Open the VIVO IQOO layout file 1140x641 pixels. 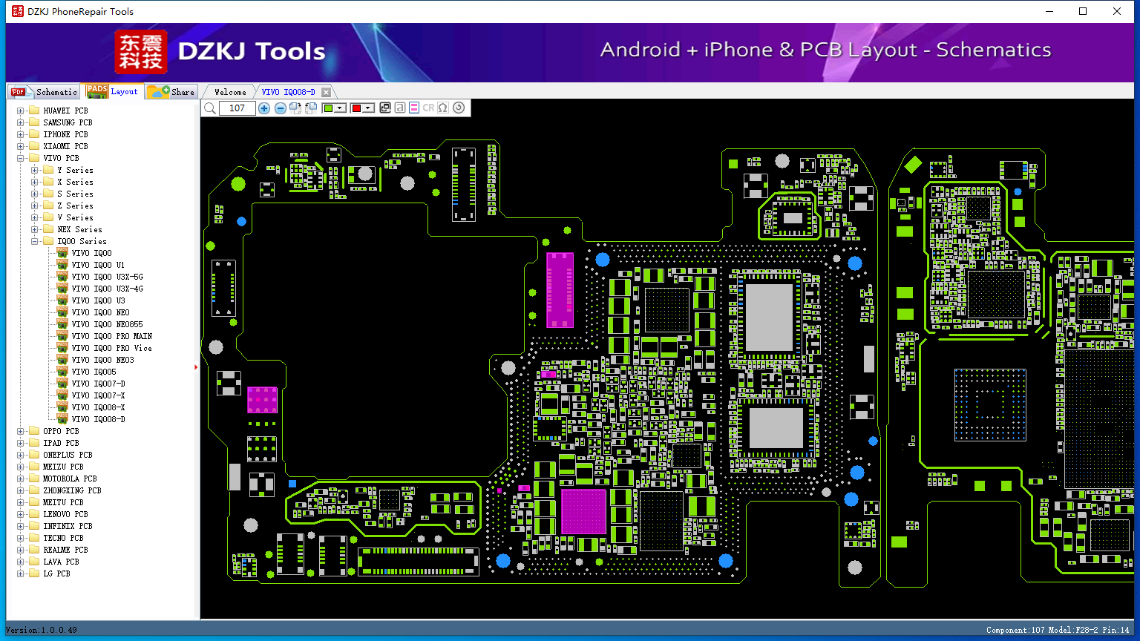coord(91,253)
